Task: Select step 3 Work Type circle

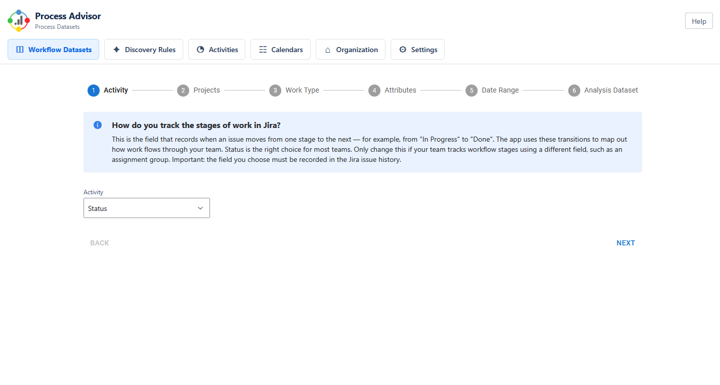Action: pyautogui.click(x=275, y=91)
